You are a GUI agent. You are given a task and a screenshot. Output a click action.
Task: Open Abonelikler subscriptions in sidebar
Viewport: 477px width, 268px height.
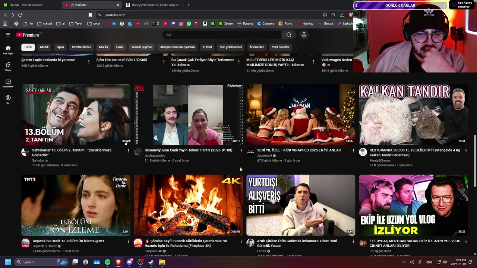click(x=8, y=83)
